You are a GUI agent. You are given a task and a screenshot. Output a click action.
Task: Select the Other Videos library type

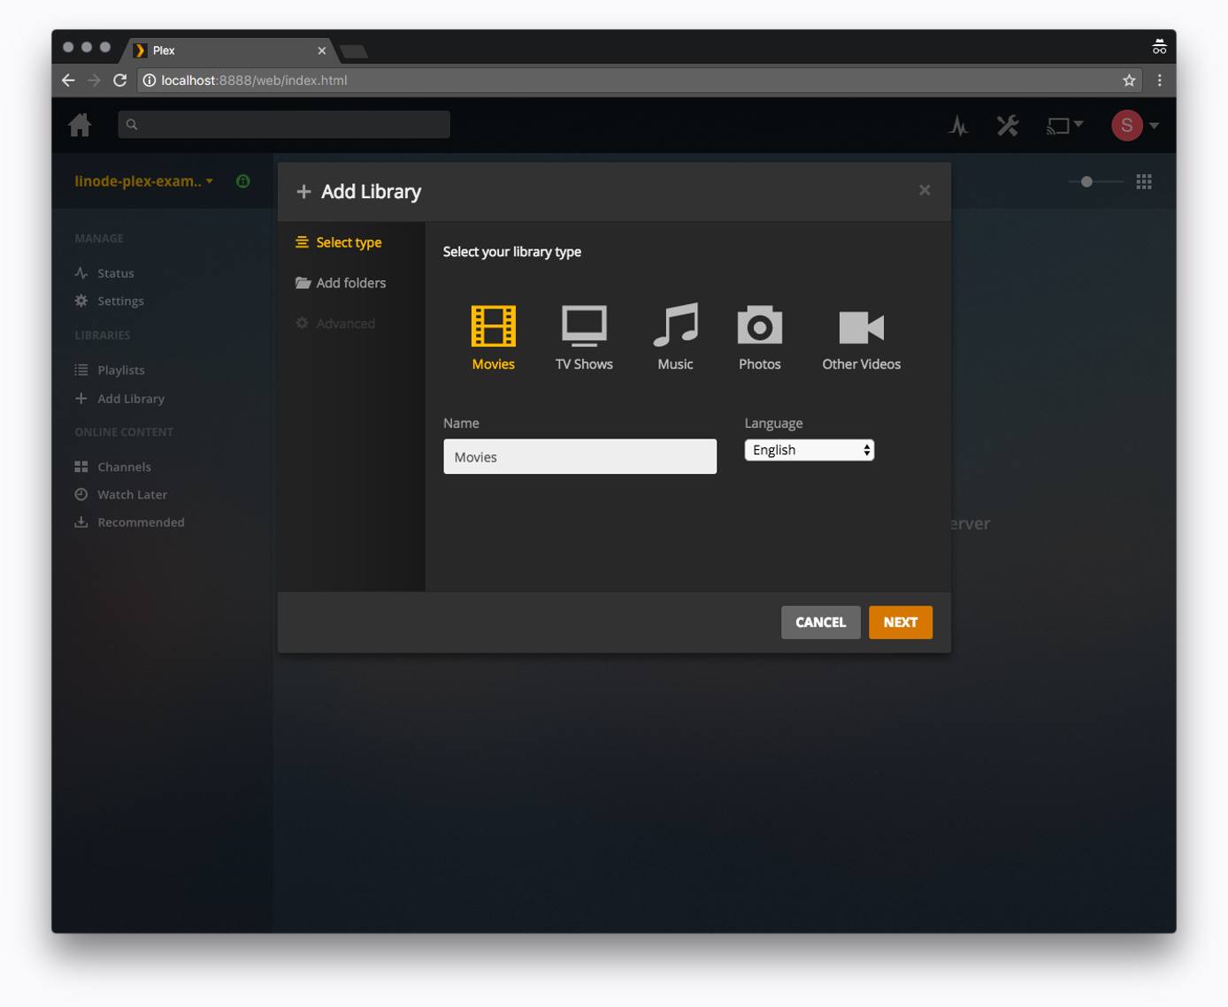tap(860, 327)
